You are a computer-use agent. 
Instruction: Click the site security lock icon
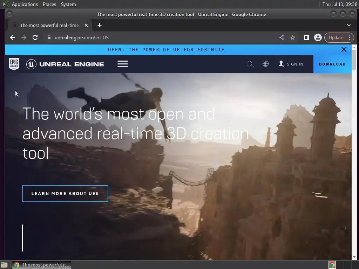[x=49, y=37]
